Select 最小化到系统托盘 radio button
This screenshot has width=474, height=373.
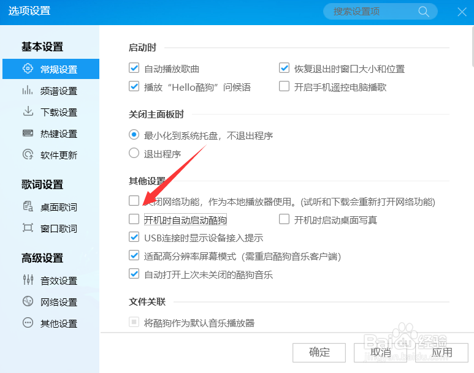pos(134,135)
